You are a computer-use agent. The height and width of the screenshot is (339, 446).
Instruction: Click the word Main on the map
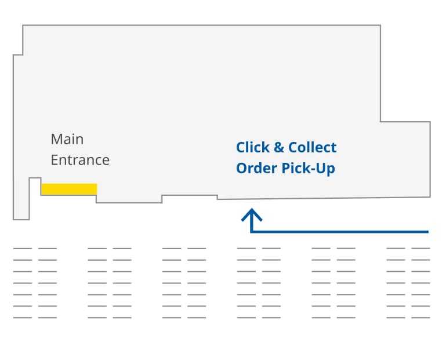pyautogui.click(x=67, y=139)
